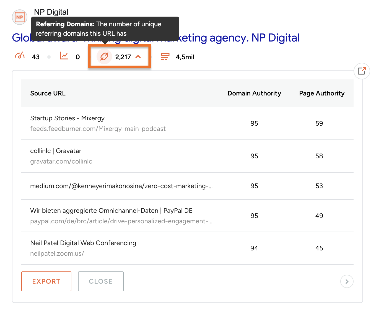Click the 4,5mil word count value
The height and width of the screenshot is (311, 384).
(185, 57)
